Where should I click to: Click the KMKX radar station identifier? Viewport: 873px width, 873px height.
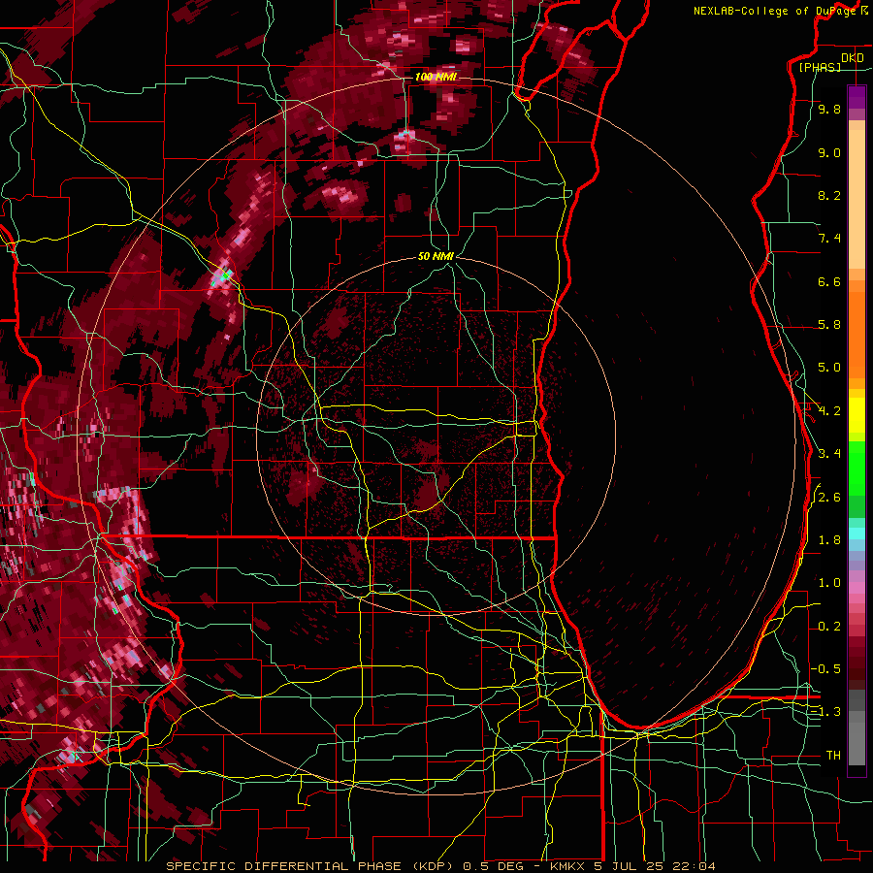pyautogui.click(x=568, y=866)
